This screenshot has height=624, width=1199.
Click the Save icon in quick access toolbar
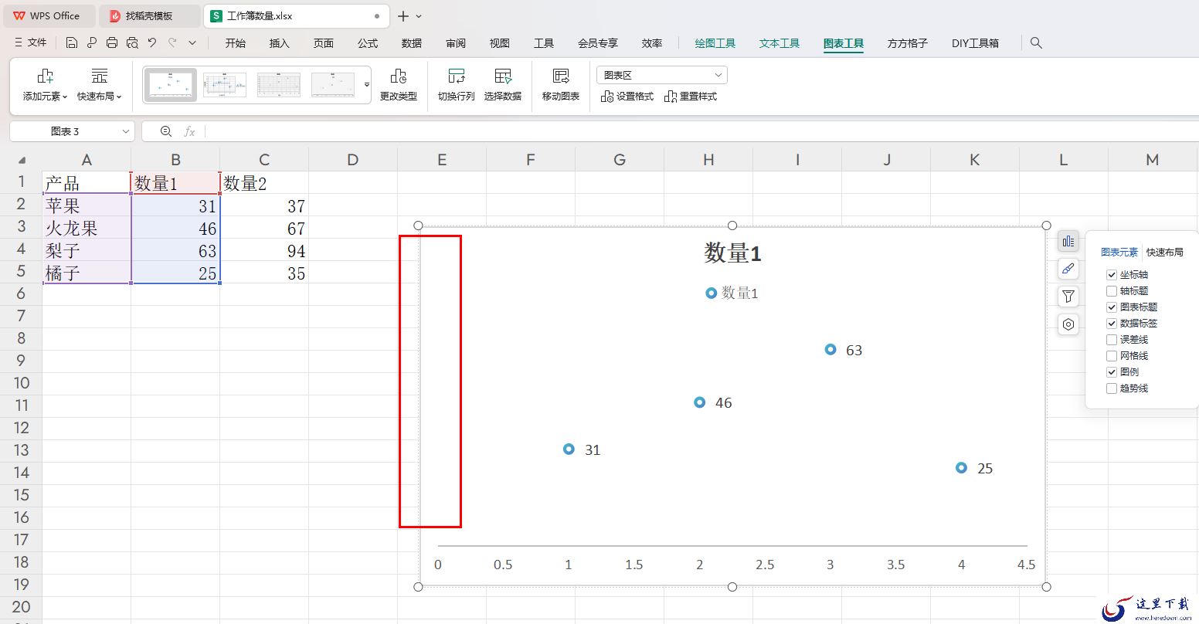pos(72,43)
